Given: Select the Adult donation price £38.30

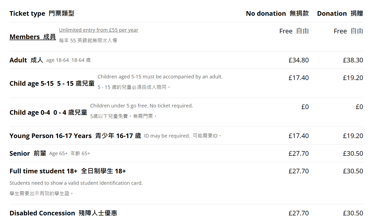Looking at the screenshot, I should (353, 60).
